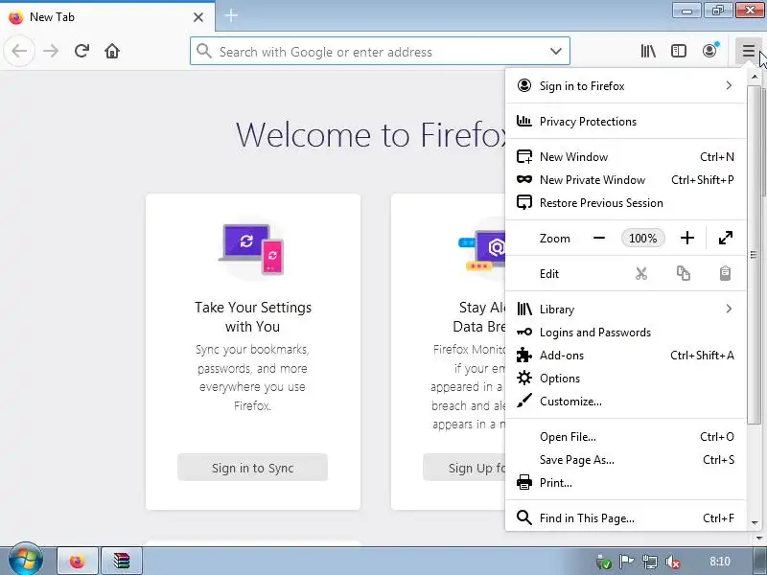Open the Library toolbar icon
The image size is (767, 575).
(648, 51)
